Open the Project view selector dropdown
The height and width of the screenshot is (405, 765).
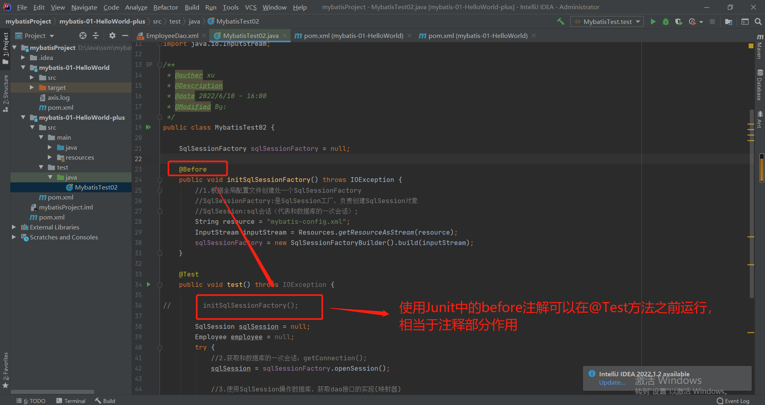[x=35, y=36]
